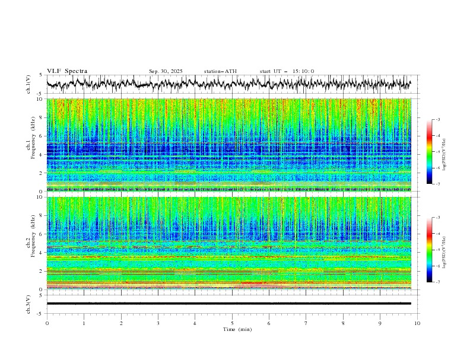Image resolution: width=470 pixels, height=363 pixels.
Task: Click the ch.1 spectrogram panel
Action: coord(229,145)
